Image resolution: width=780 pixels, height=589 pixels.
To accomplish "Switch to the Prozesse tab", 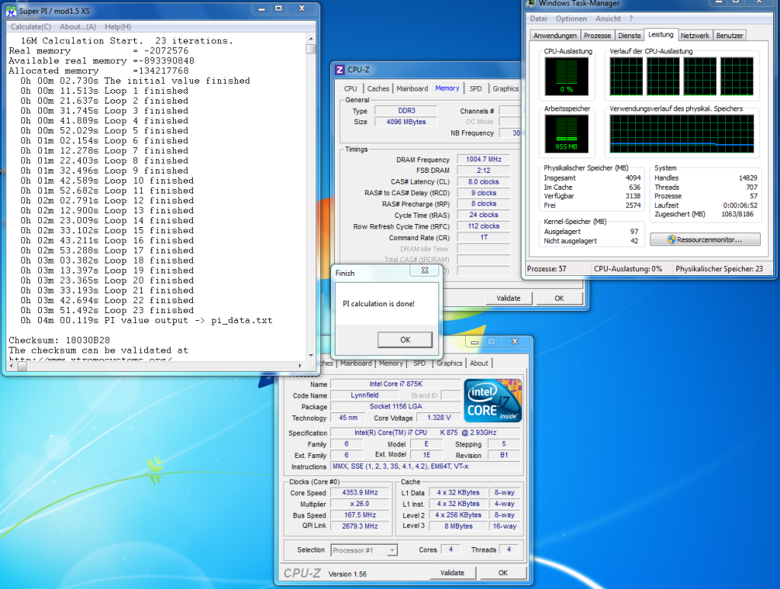I will 597,36.
